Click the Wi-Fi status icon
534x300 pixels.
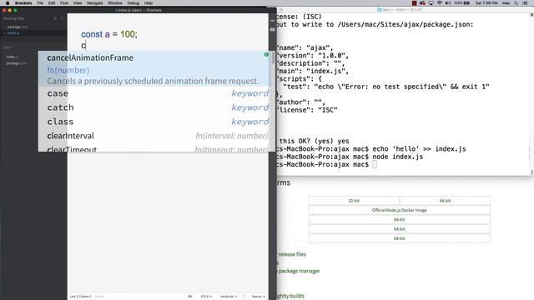pyautogui.click(x=440, y=3)
